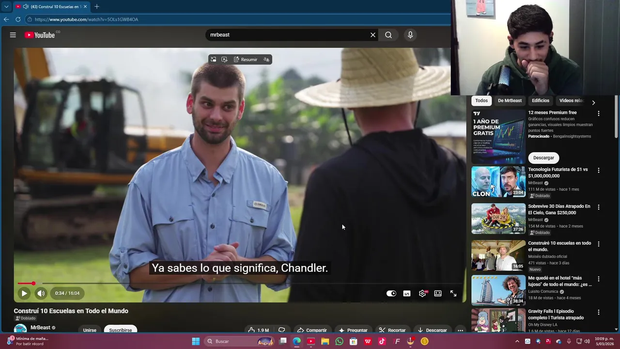Screen dimensions: 620x349
Task: Open MrBeast channel name under the video
Action: pos(40,328)
